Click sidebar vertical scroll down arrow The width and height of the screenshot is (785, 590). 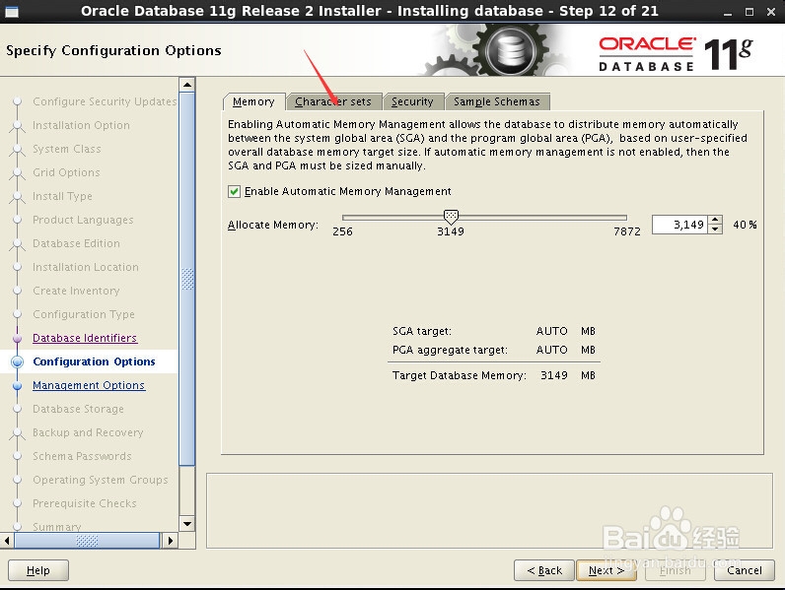pos(187,524)
